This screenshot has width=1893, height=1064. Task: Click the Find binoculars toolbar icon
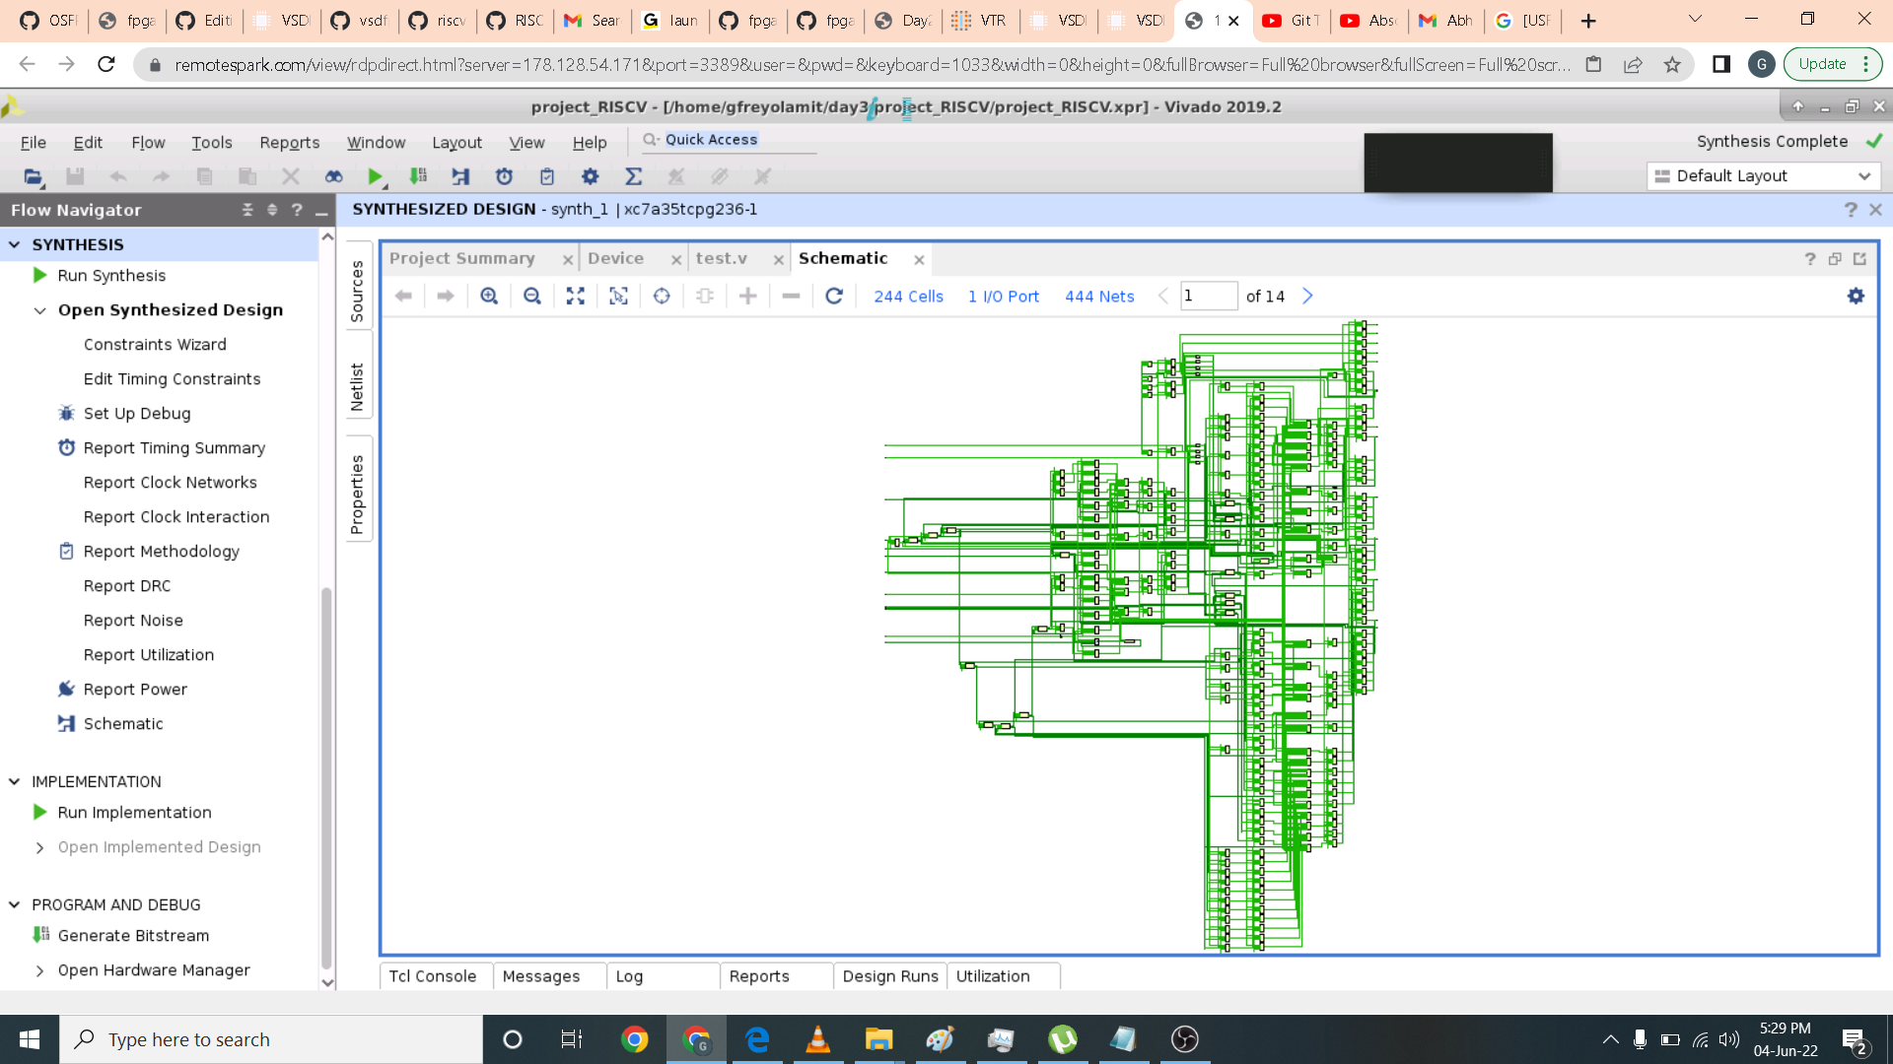click(333, 176)
